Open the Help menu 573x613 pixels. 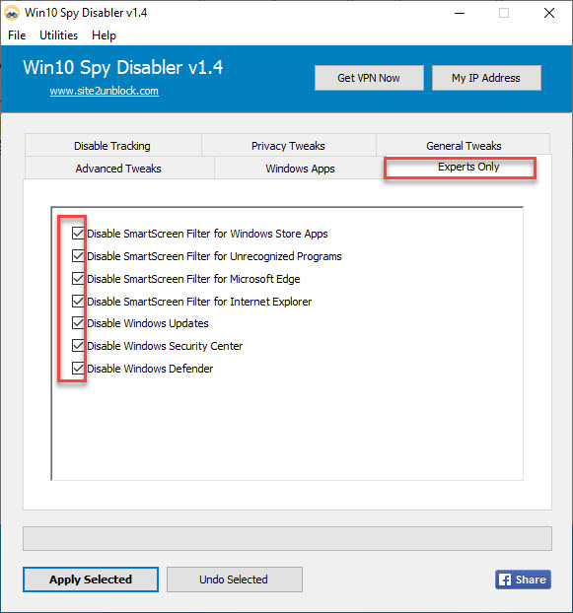(x=104, y=35)
